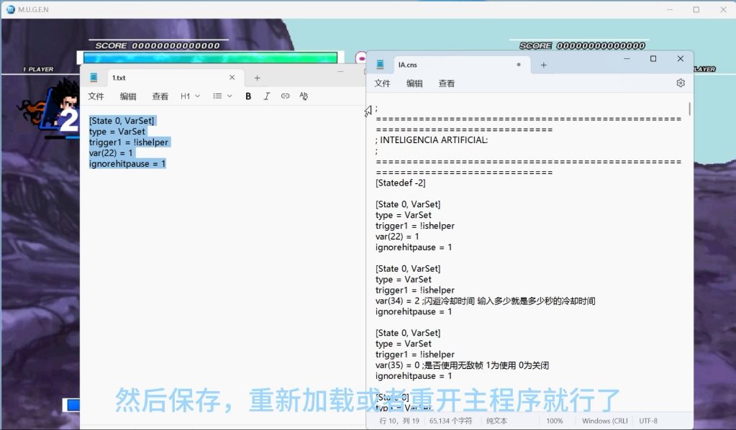The width and height of the screenshot is (736, 430).
Task: Open the settings gear in IA.cns Notepad
Action: click(681, 83)
